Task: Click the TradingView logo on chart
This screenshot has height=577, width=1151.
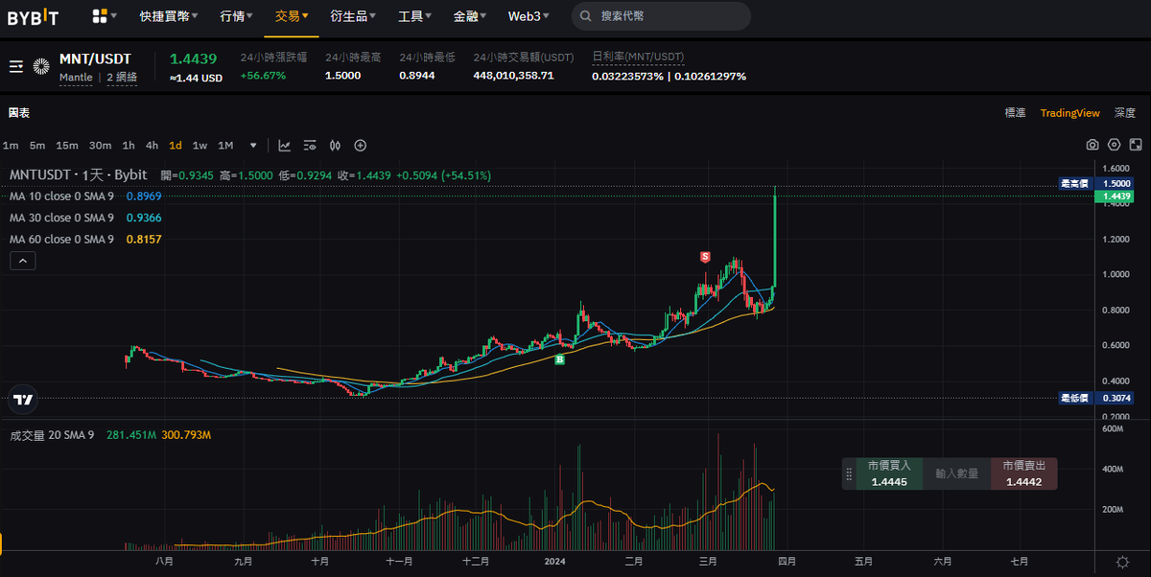Action: click(x=24, y=400)
